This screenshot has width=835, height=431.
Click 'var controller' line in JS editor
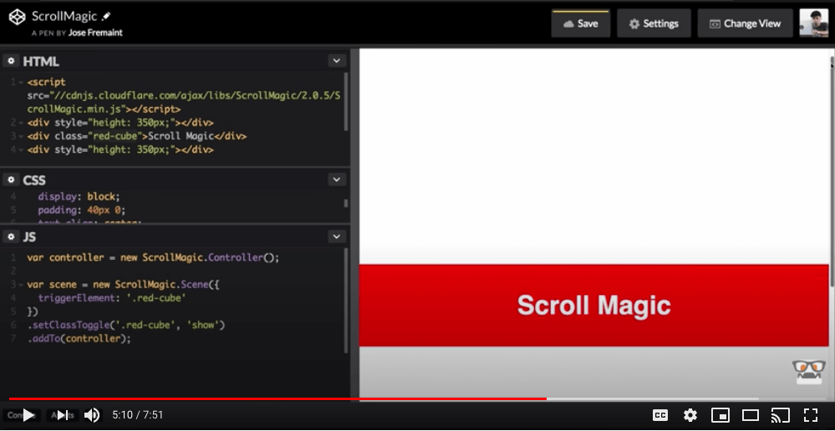pos(153,257)
